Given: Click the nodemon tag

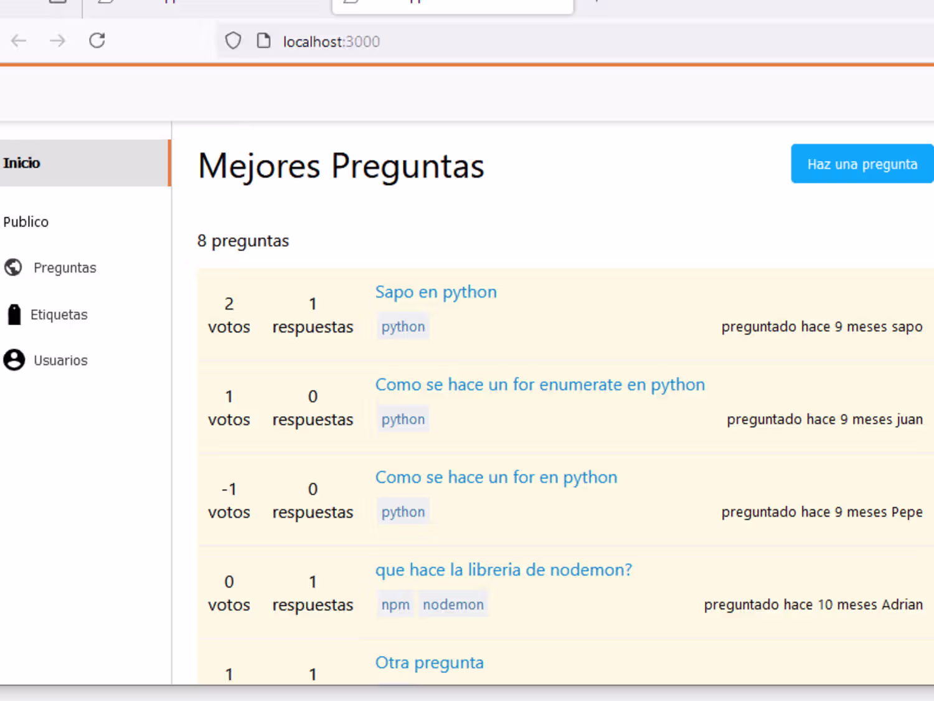Looking at the screenshot, I should click(453, 605).
